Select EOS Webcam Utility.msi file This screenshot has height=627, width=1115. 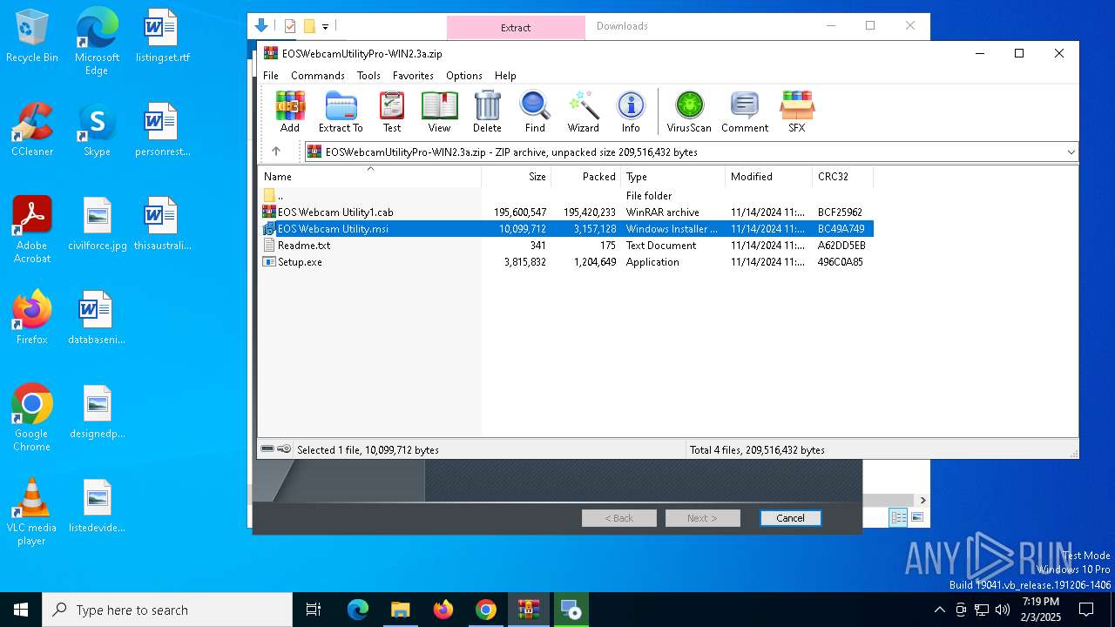click(566, 229)
